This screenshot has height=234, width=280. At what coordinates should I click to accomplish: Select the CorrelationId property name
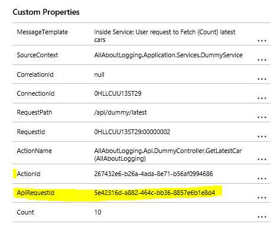tap(35, 74)
